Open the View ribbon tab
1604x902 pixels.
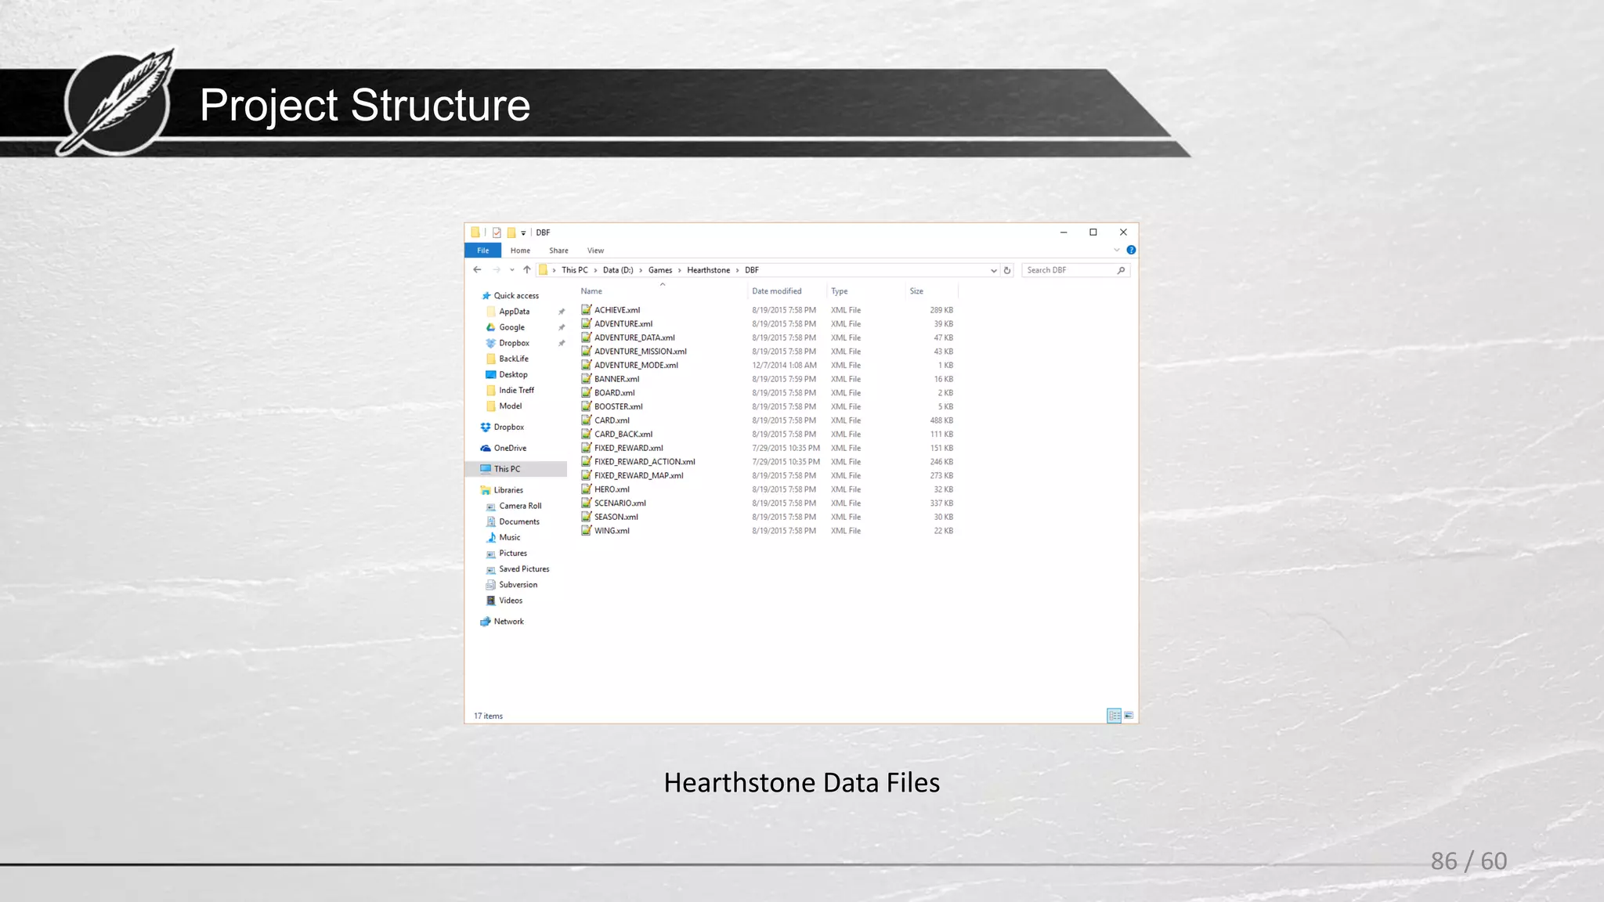click(x=595, y=251)
